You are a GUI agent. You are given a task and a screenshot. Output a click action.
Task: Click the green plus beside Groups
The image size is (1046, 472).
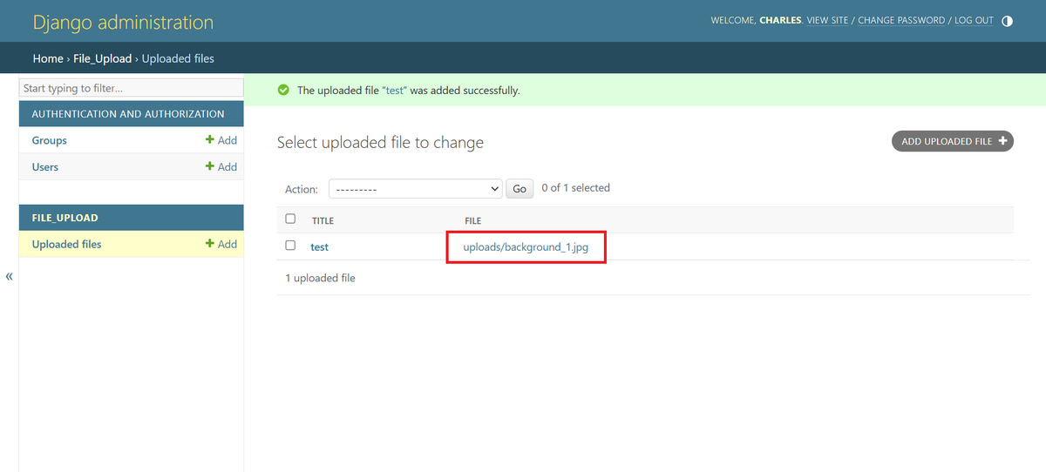coord(209,140)
